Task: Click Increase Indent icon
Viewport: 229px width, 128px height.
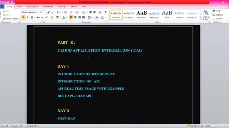Action: (x=94, y=12)
